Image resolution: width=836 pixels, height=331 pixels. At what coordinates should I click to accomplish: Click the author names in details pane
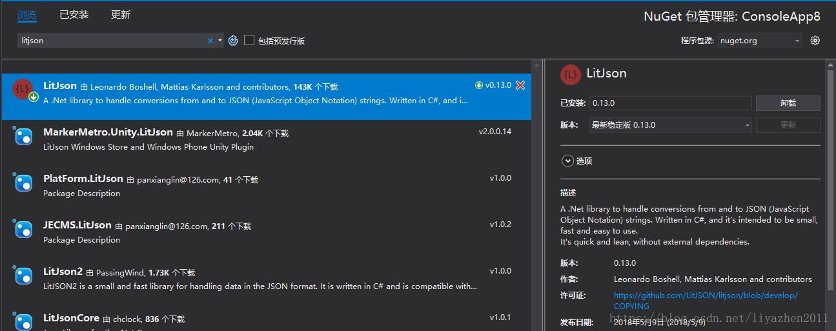713,279
